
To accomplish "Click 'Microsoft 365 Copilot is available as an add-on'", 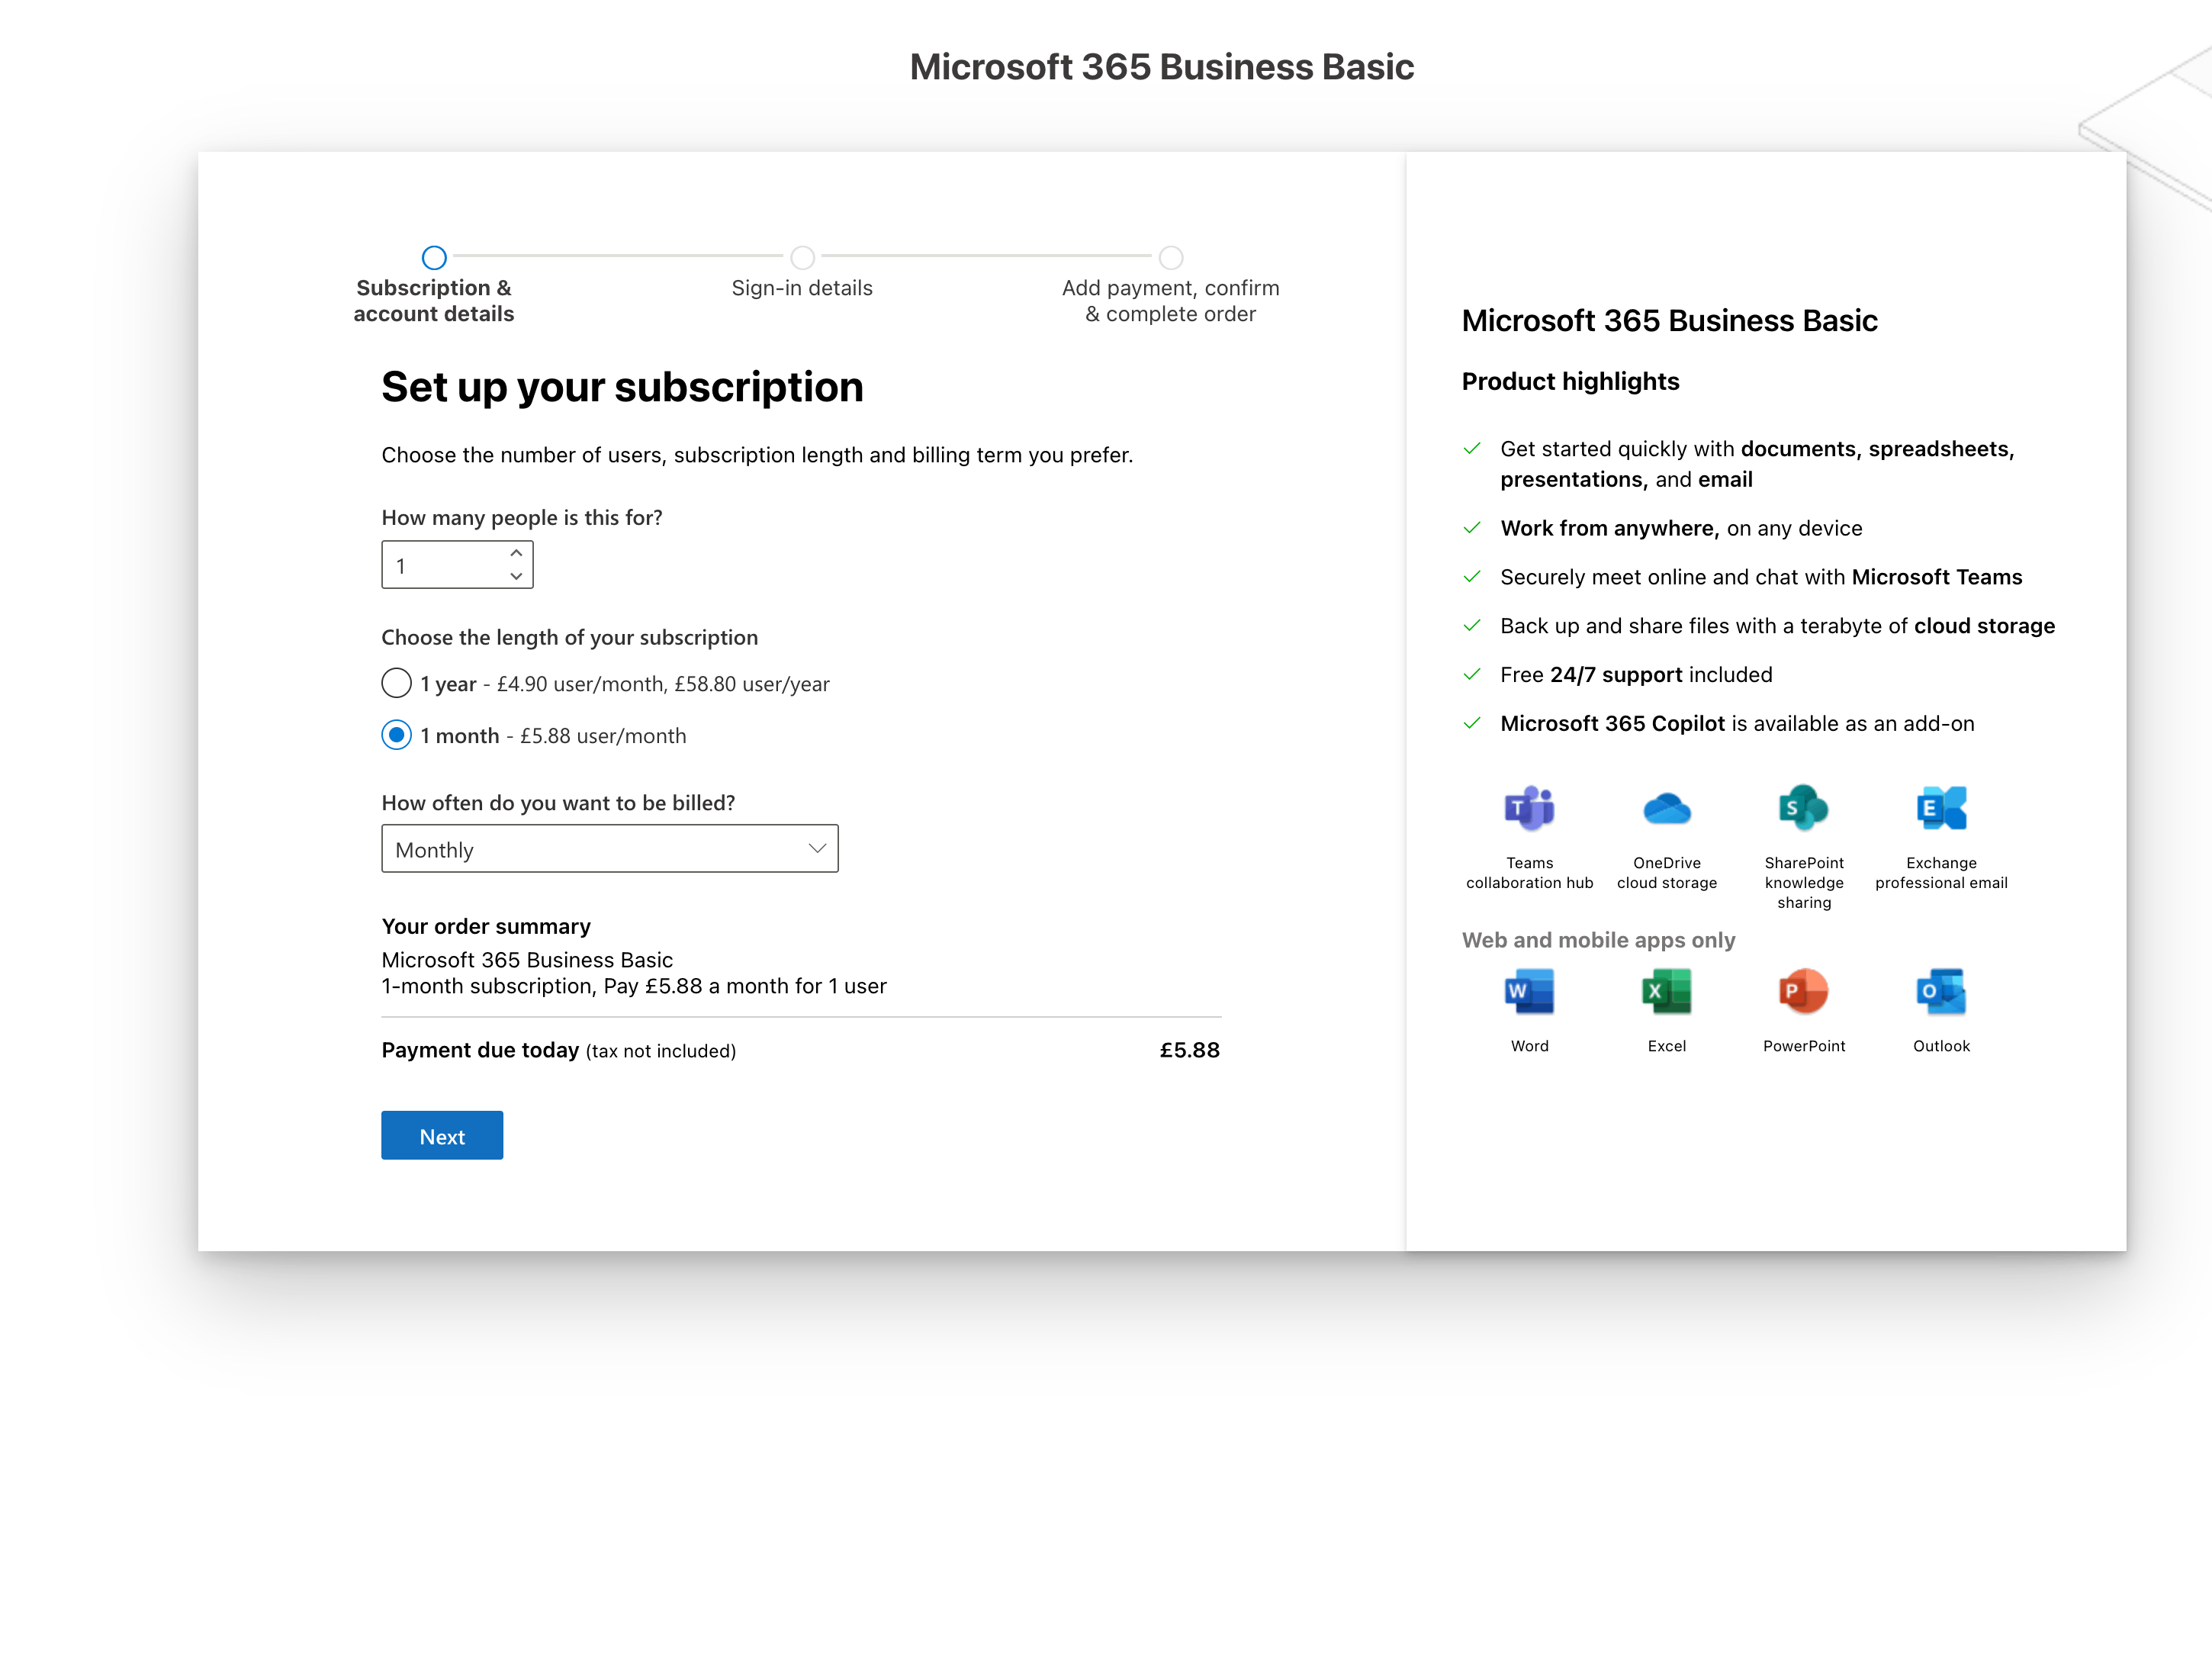I will pos(1737,724).
